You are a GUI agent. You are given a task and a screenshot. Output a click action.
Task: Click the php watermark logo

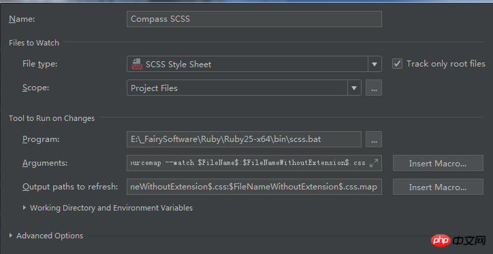(442, 240)
